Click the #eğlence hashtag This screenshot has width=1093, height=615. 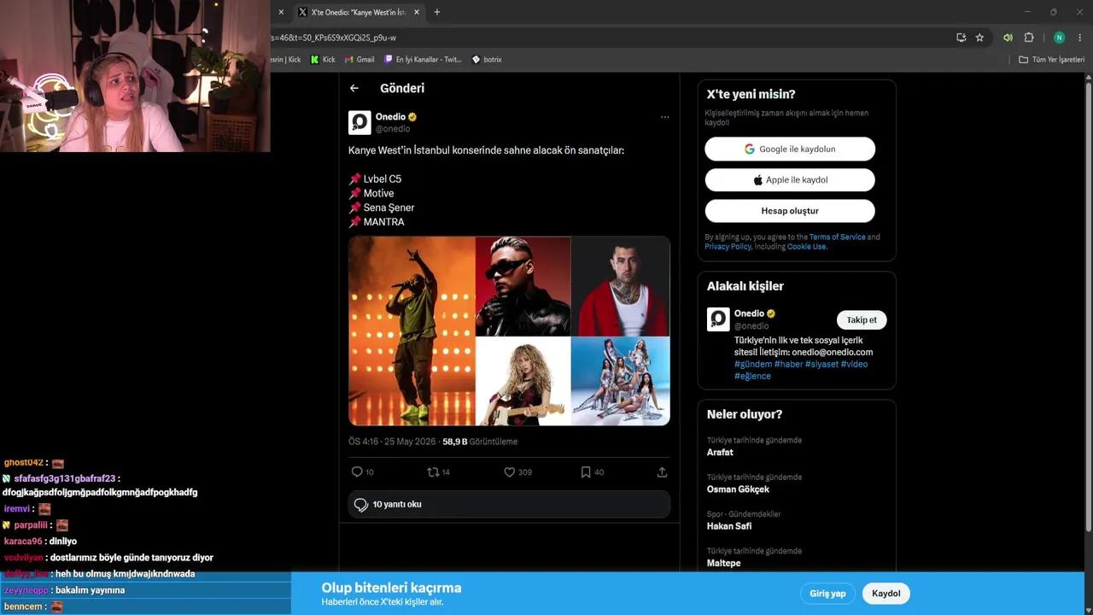click(x=752, y=376)
